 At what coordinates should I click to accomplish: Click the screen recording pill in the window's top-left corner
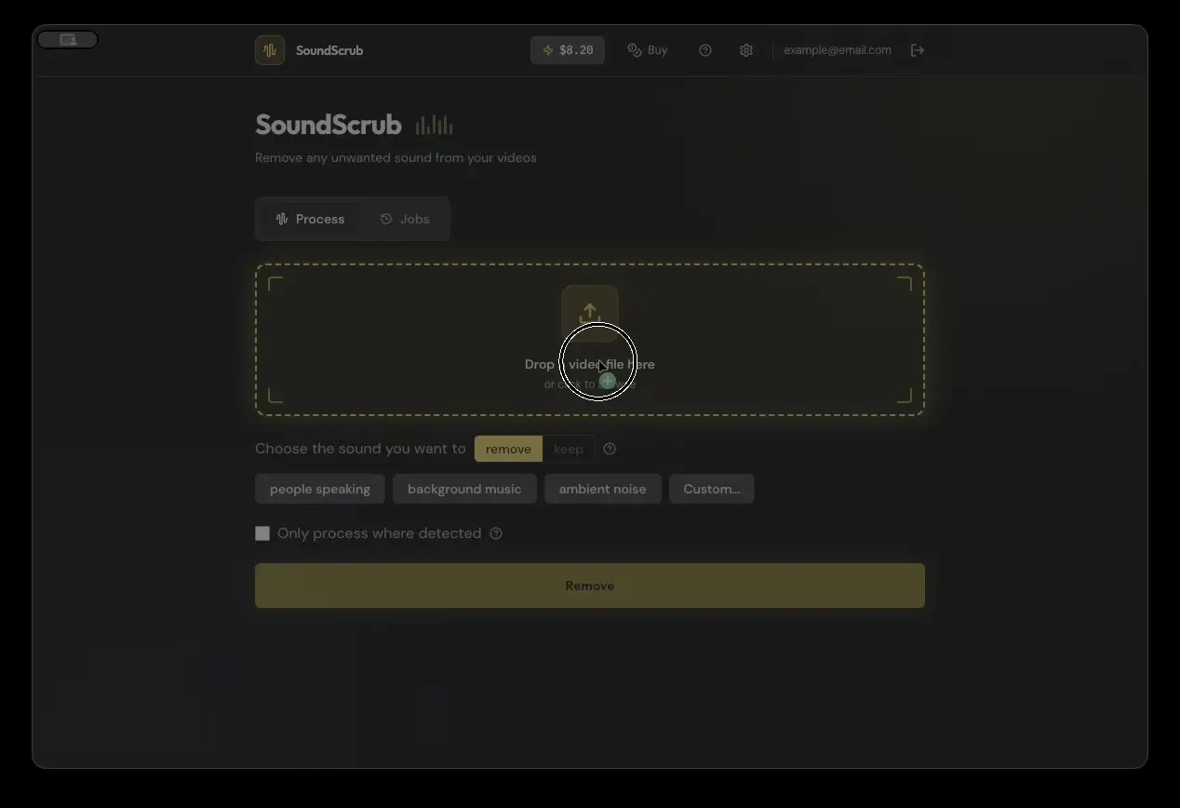[x=68, y=39]
